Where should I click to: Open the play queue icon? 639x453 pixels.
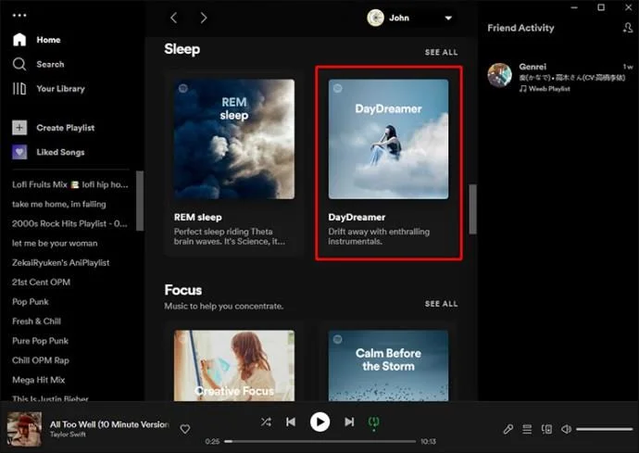click(x=527, y=429)
